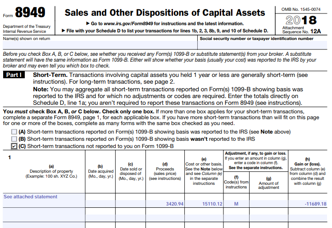Check box (A) basis reported to IRS

[14, 132]
